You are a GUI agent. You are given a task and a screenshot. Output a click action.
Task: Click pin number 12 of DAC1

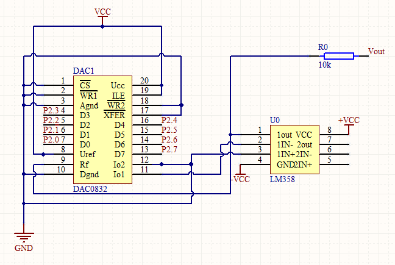144,160
